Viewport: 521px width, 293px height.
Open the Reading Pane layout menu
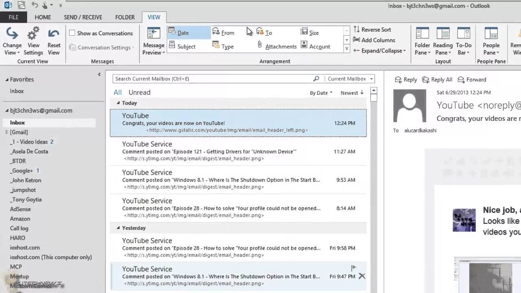pyautogui.click(x=443, y=42)
